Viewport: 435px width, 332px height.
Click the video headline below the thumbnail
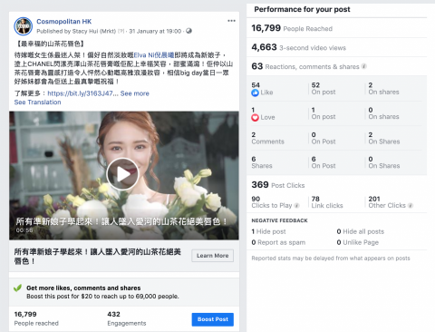pos(97,256)
